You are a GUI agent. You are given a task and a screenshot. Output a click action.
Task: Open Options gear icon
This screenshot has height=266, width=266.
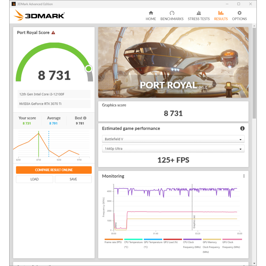(239, 13)
